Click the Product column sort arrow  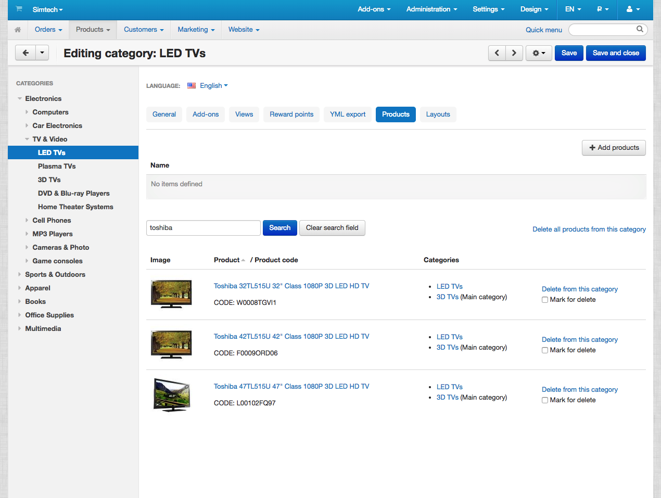pyautogui.click(x=243, y=260)
